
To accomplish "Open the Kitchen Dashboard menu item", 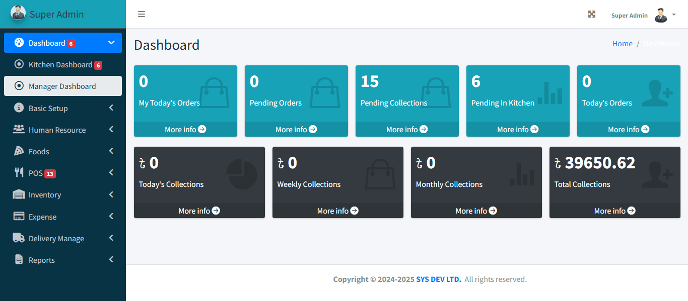I will (x=63, y=64).
